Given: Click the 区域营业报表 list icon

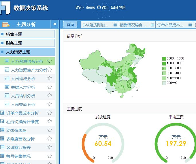Looking at the screenshot, I should (3, 147).
